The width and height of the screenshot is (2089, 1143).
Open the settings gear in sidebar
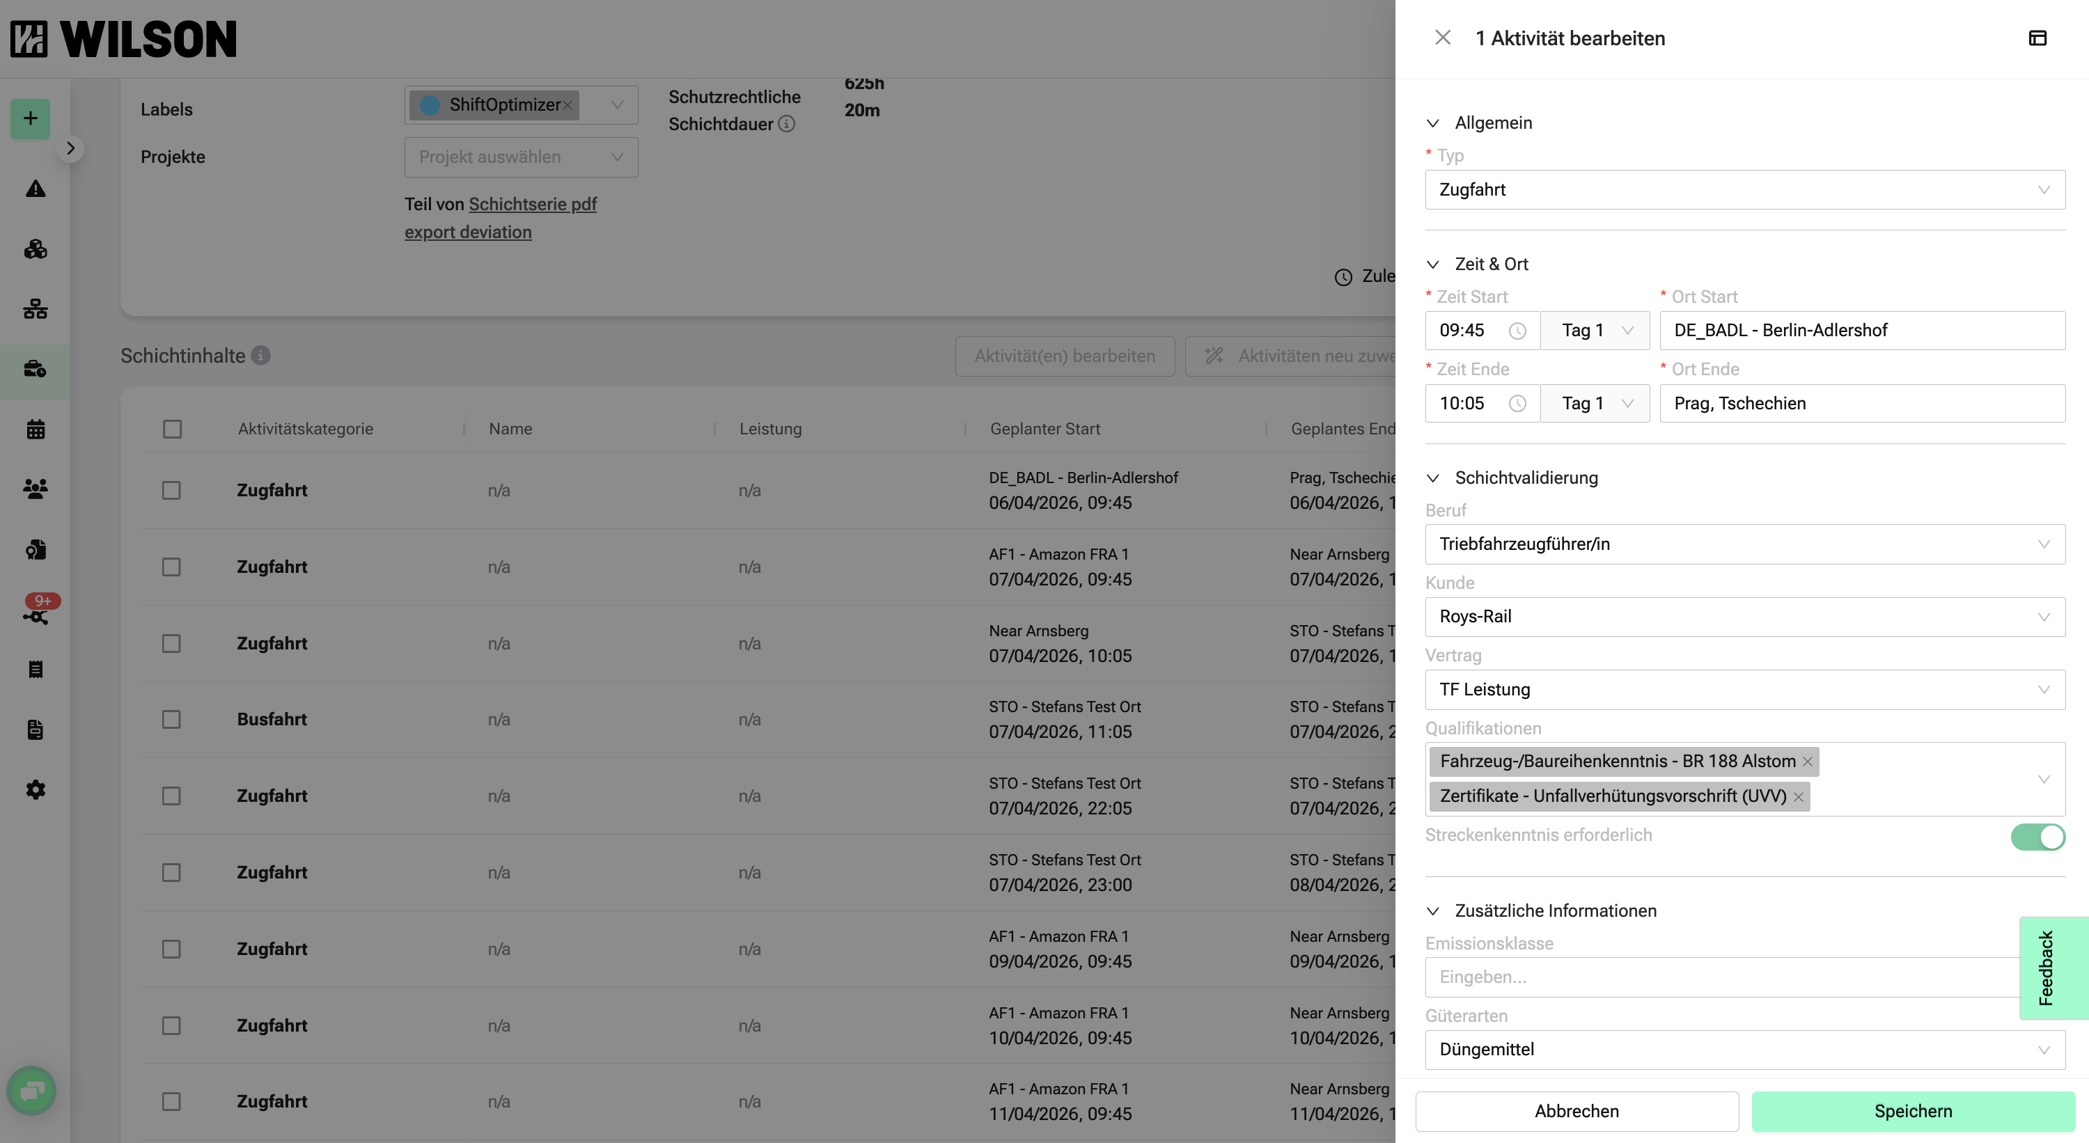pos(35,789)
